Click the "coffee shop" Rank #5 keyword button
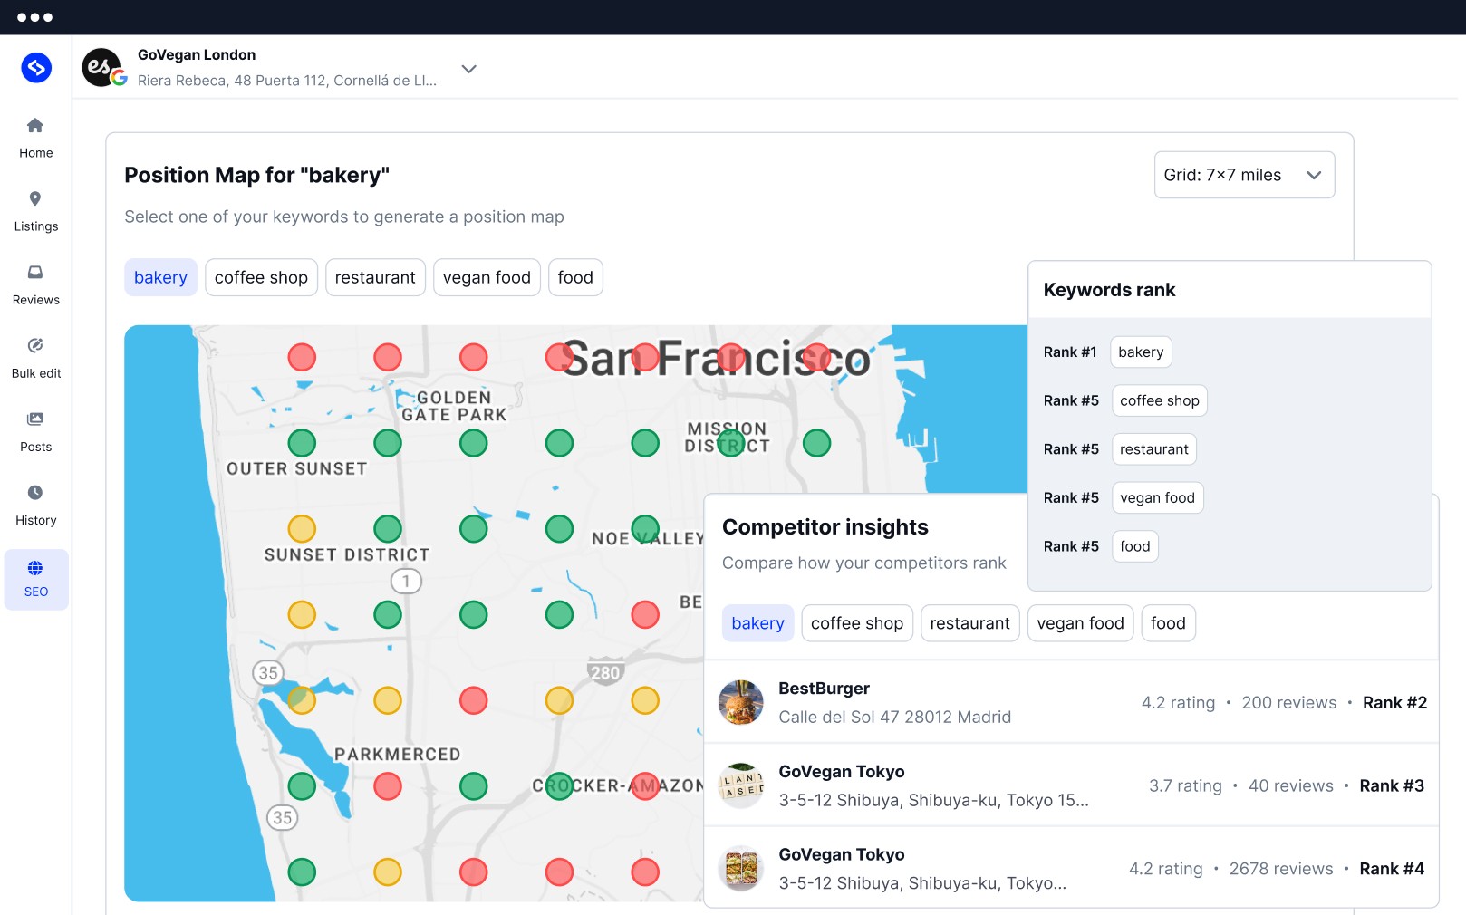1466x915 pixels. (1159, 401)
